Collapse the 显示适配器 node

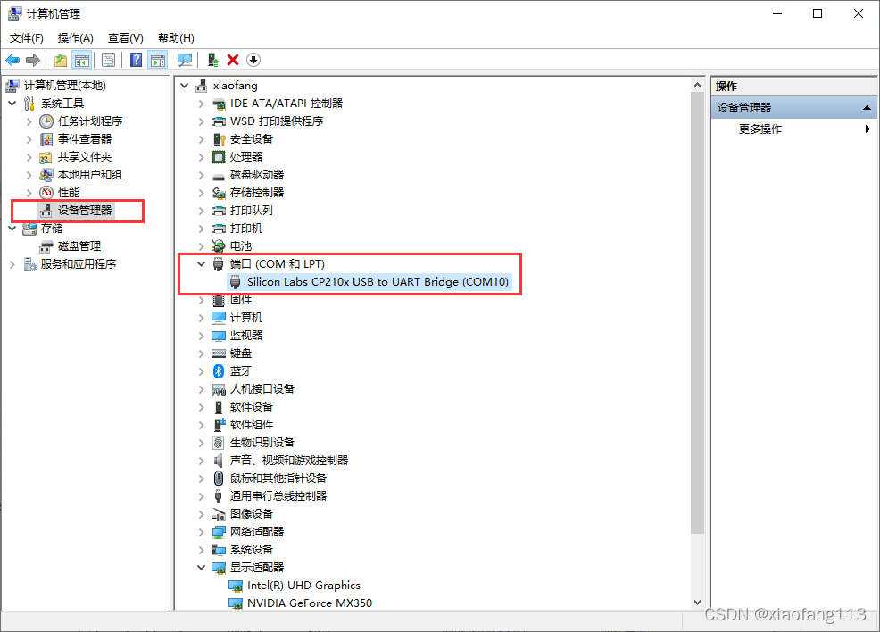pos(201,568)
